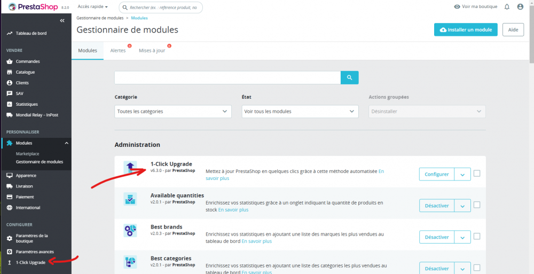The width and height of the screenshot is (534, 274).
Task: Click Voir ma boutique eye link
Action: click(x=476, y=7)
